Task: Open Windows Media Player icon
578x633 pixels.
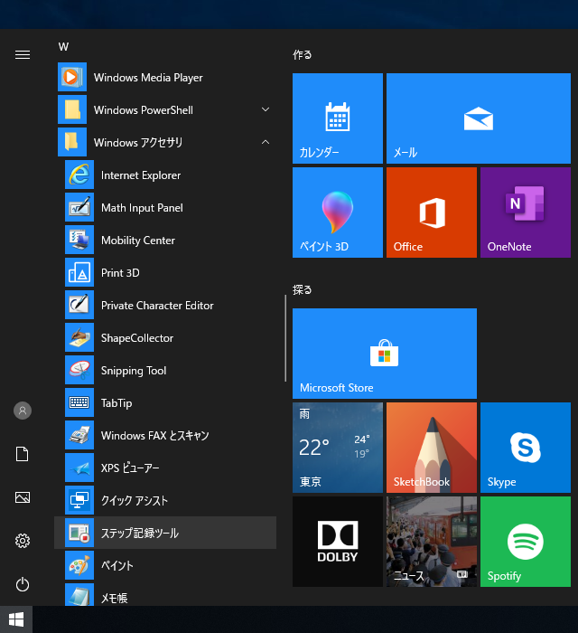Action: pyautogui.click(x=72, y=77)
